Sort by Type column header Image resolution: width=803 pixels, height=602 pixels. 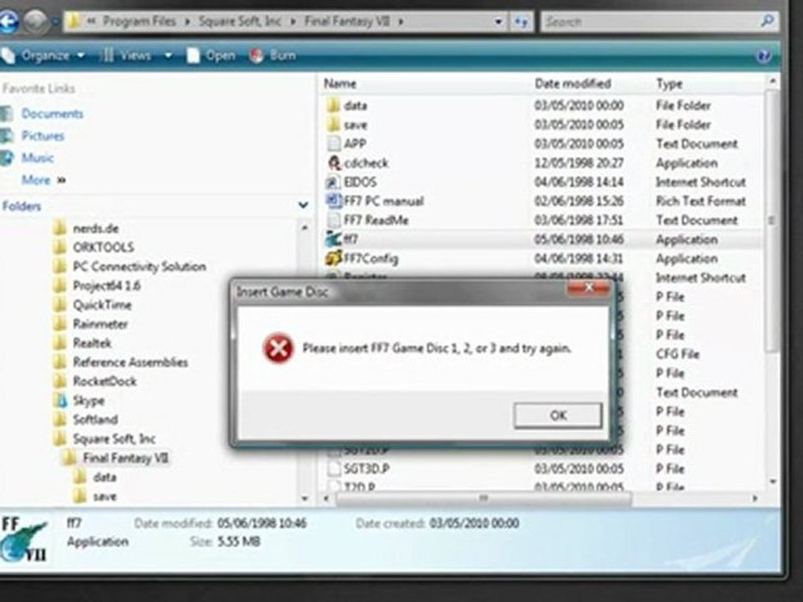[x=669, y=84]
